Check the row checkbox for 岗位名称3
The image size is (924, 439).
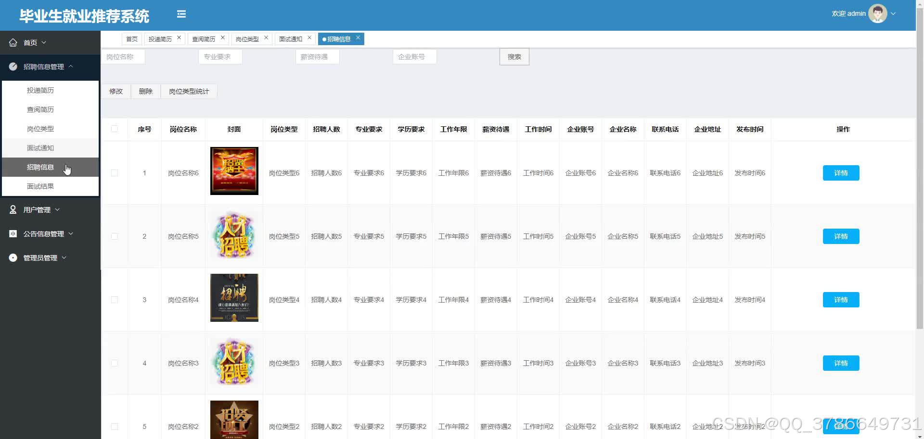point(115,363)
